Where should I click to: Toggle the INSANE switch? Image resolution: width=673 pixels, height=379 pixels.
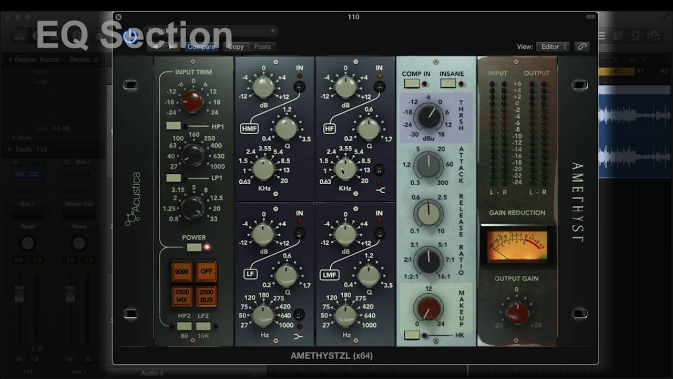click(448, 83)
